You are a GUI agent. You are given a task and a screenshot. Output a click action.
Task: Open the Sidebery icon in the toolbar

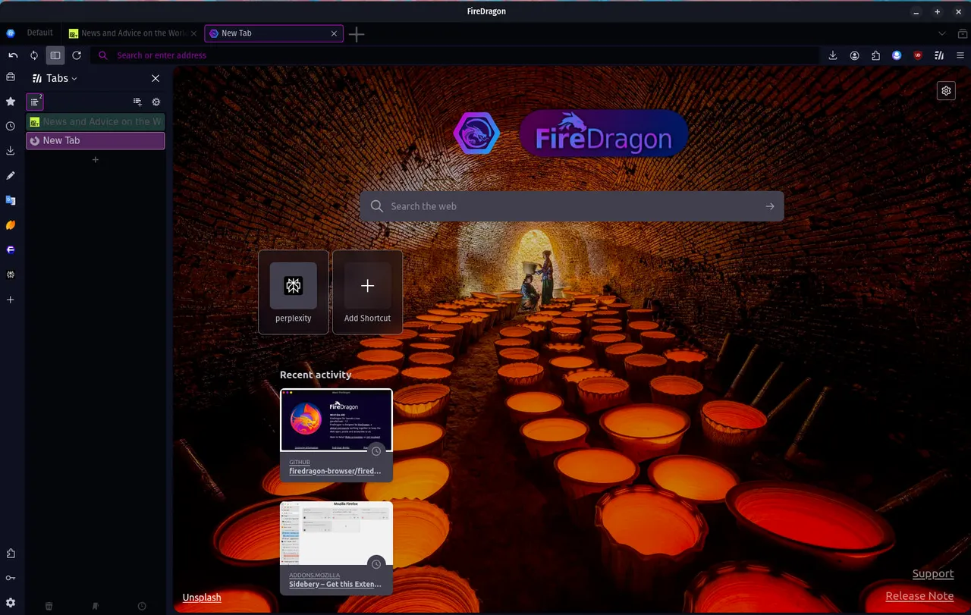click(x=939, y=55)
